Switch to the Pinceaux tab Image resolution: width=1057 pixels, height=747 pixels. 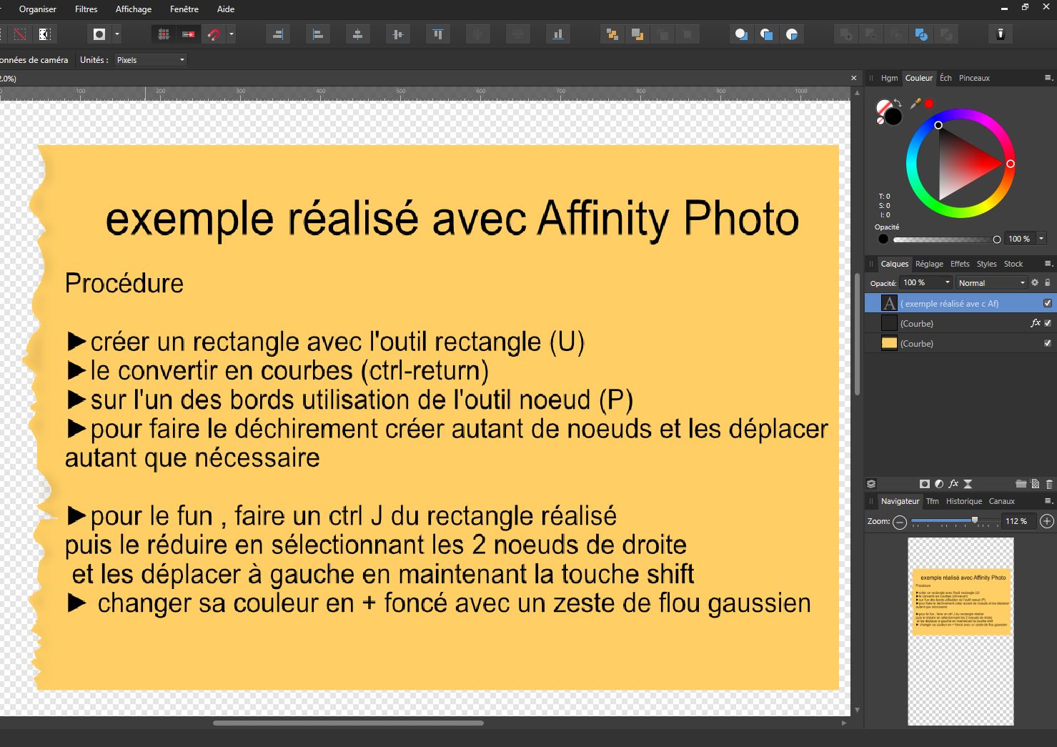click(974, 78)
